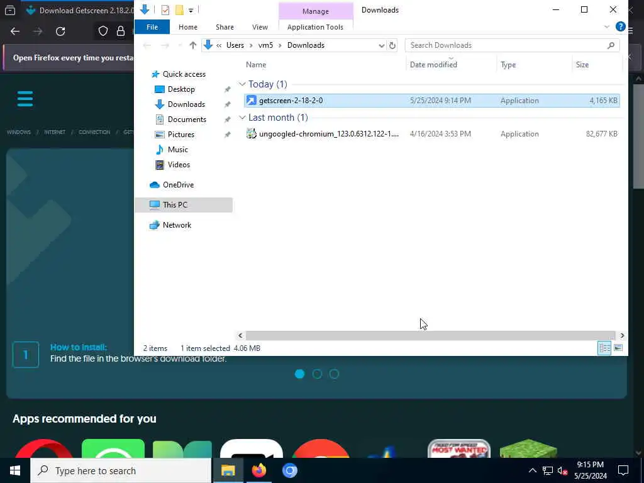Screen dimensions: 644x483
Task: Open the File ribbon tab
Action: click(x=152, y=27)
